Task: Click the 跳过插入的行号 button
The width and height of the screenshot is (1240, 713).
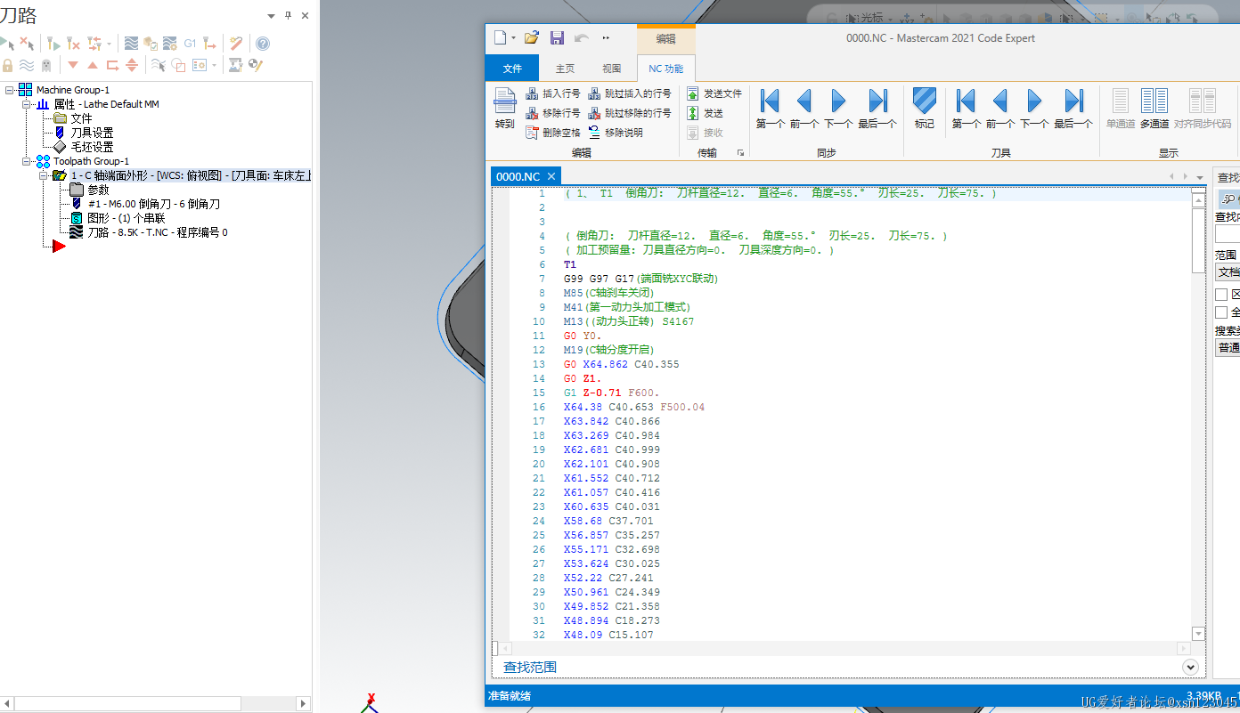Action: click(x=629, y=93)
